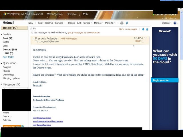
Task: Collapse the Folders section
Action: [x=2, y=34]
